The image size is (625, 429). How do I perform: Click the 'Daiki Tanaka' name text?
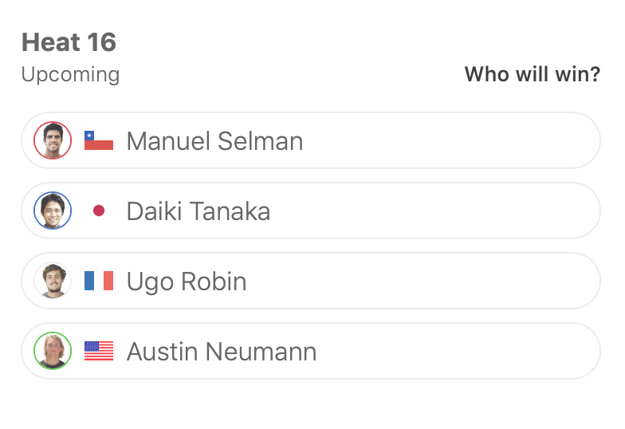click(199, 211)
